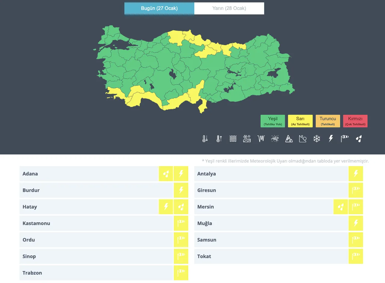The height and width of the screenshot is (283, 385).
Task: Select the icicle icing warning icon
Action: tap(260, 139)
